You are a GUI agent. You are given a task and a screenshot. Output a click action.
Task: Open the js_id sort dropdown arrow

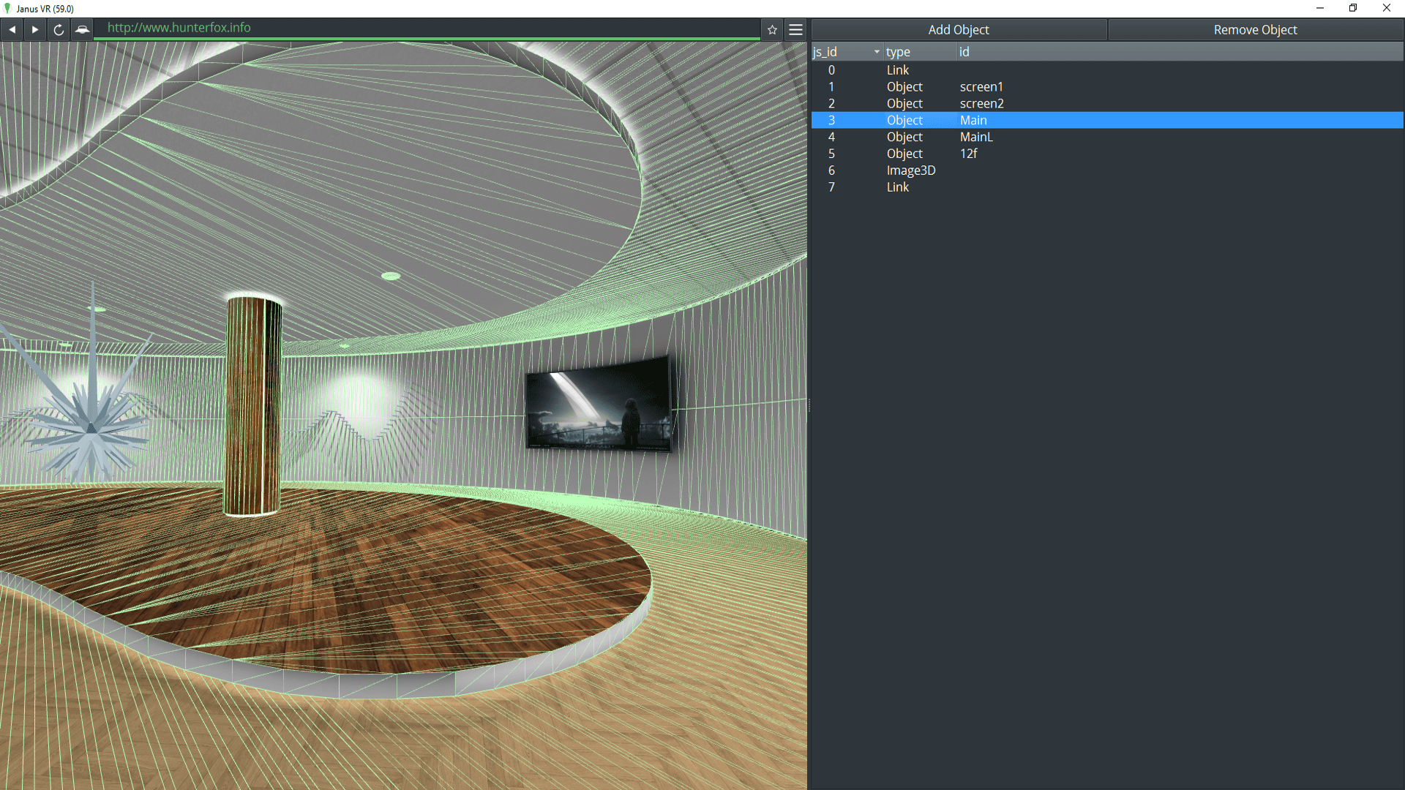click(875, 52)
